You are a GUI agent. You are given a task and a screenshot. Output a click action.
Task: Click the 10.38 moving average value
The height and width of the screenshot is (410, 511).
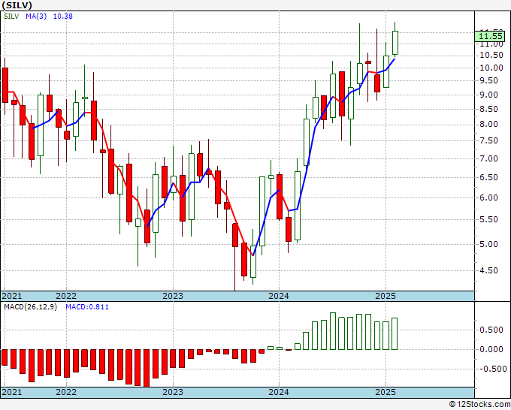tap(63, 17)
